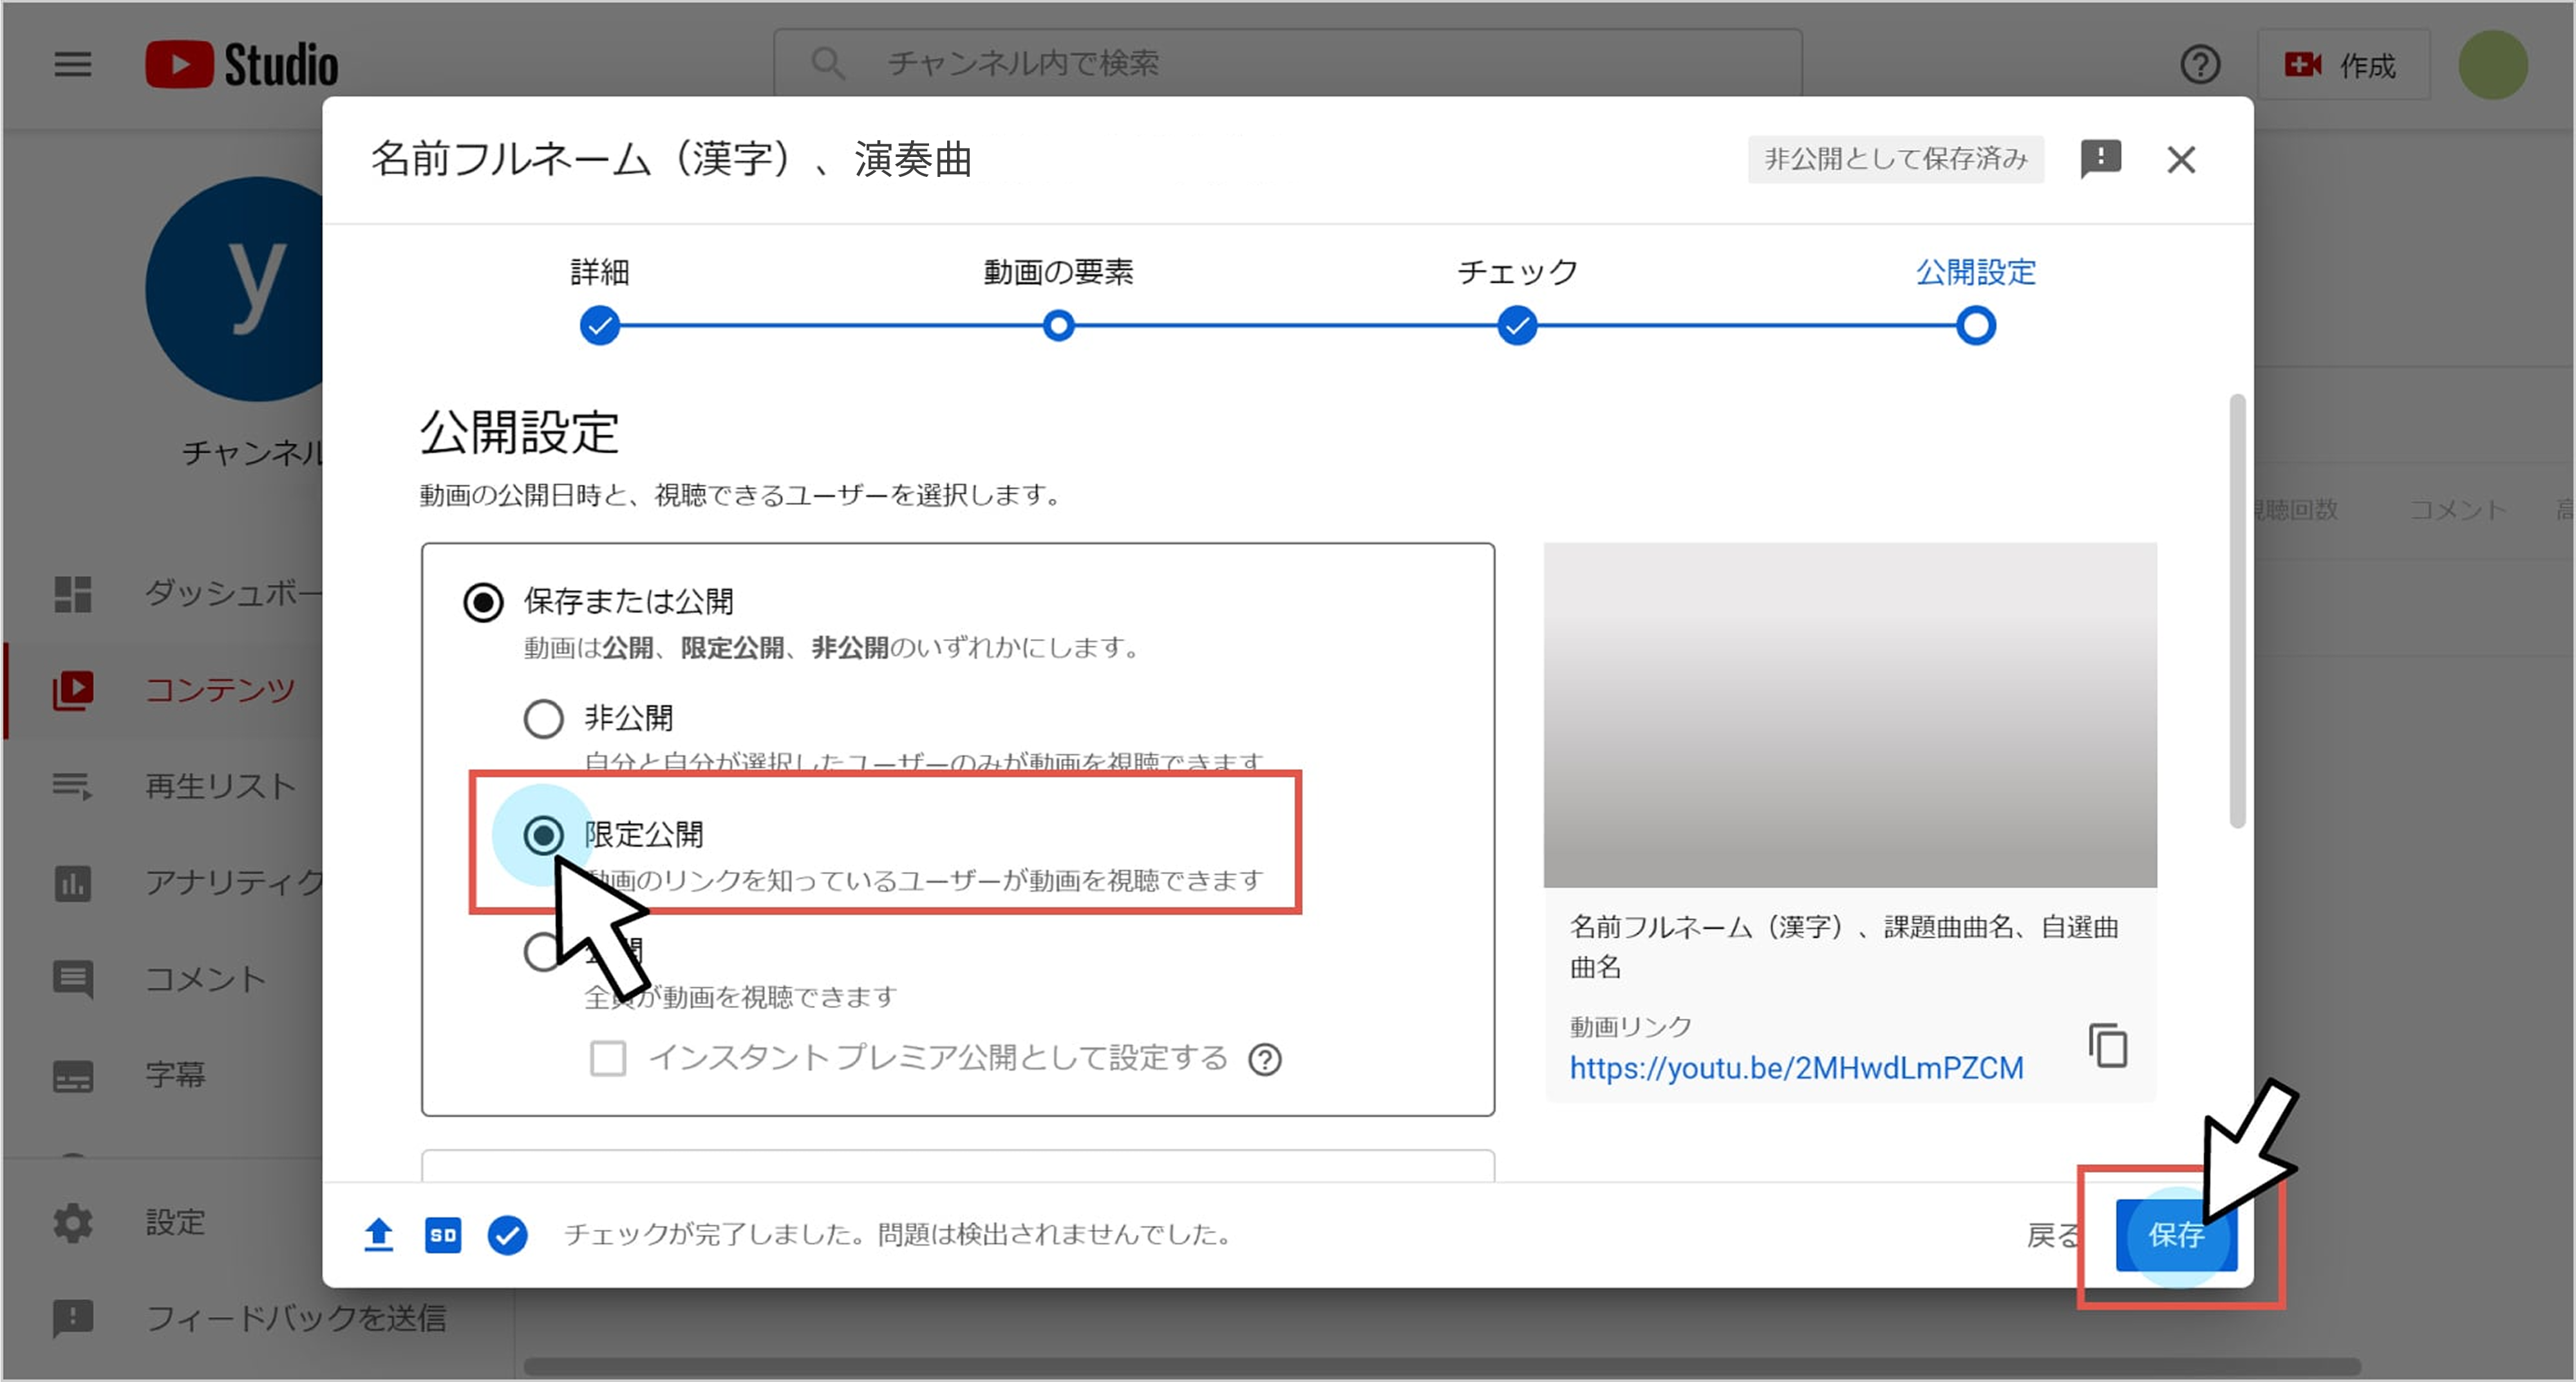The width and height of the screenshot is (2576, 1382).
Task: Open the youtu.be video link
Action: pyautogui.click(x=1796, y=1068)
